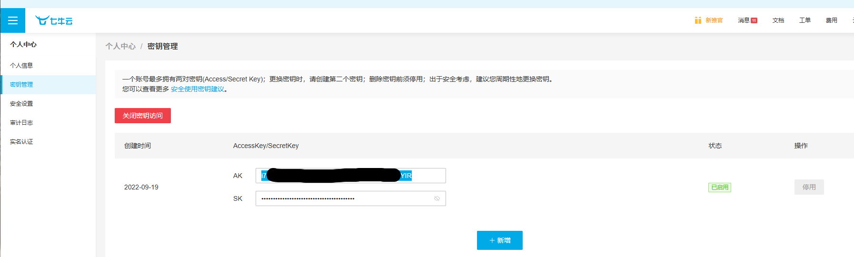This screenshot has height=257, width=854.
Task: Click the red 关闭密钥访问 button
Action: click(x=143, y=116)
